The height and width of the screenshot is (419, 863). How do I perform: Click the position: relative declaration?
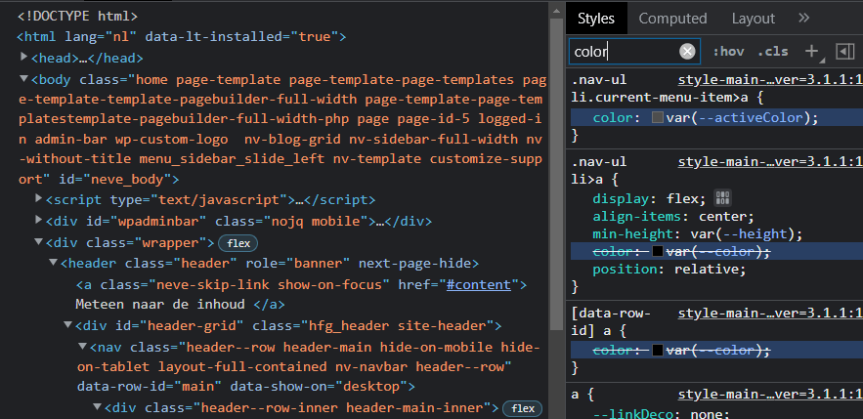point(669,269)
